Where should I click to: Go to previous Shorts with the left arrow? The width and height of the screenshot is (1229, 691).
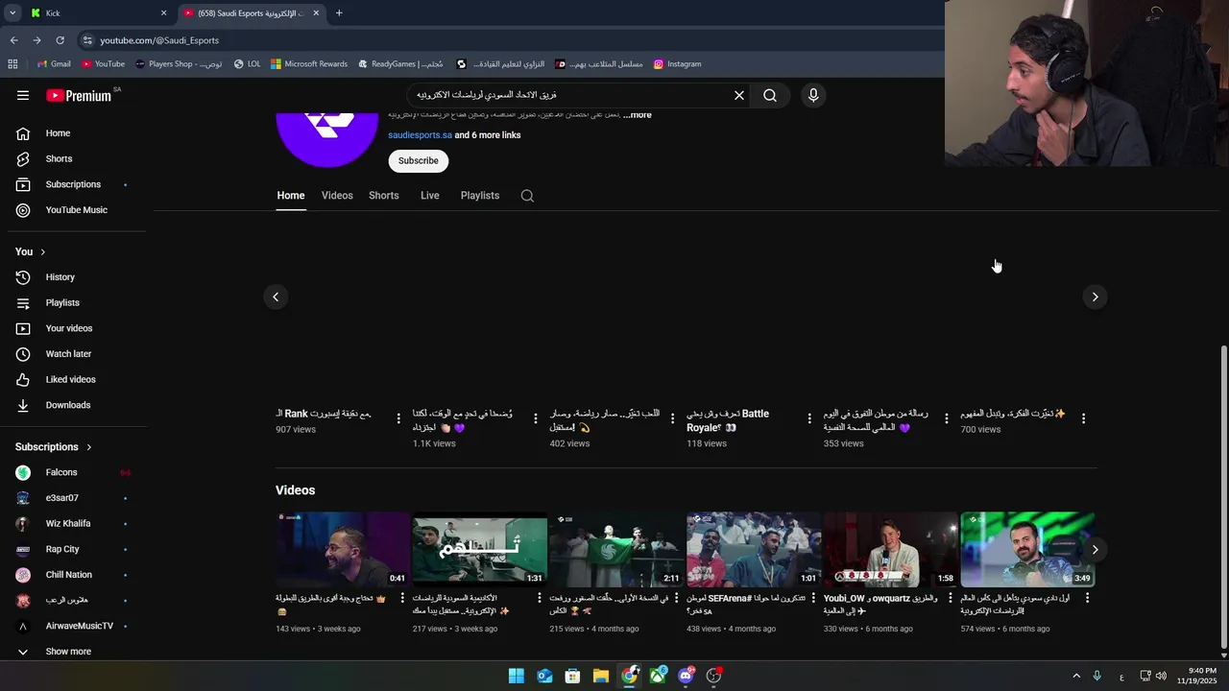coord(276,297)
